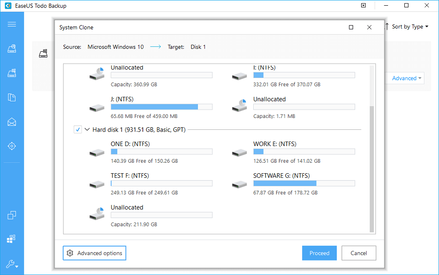This screenshot has width=439, height=275.
Task: Select the I: (NTFS) drive icon
Action: pyautogui.click(x=239, y=76)
